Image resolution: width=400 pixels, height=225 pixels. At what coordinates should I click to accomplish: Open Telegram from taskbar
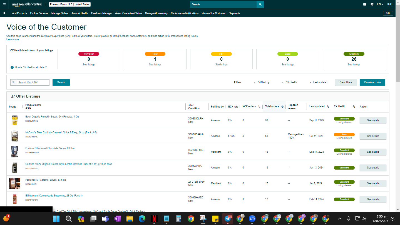(x=228, y=219)
